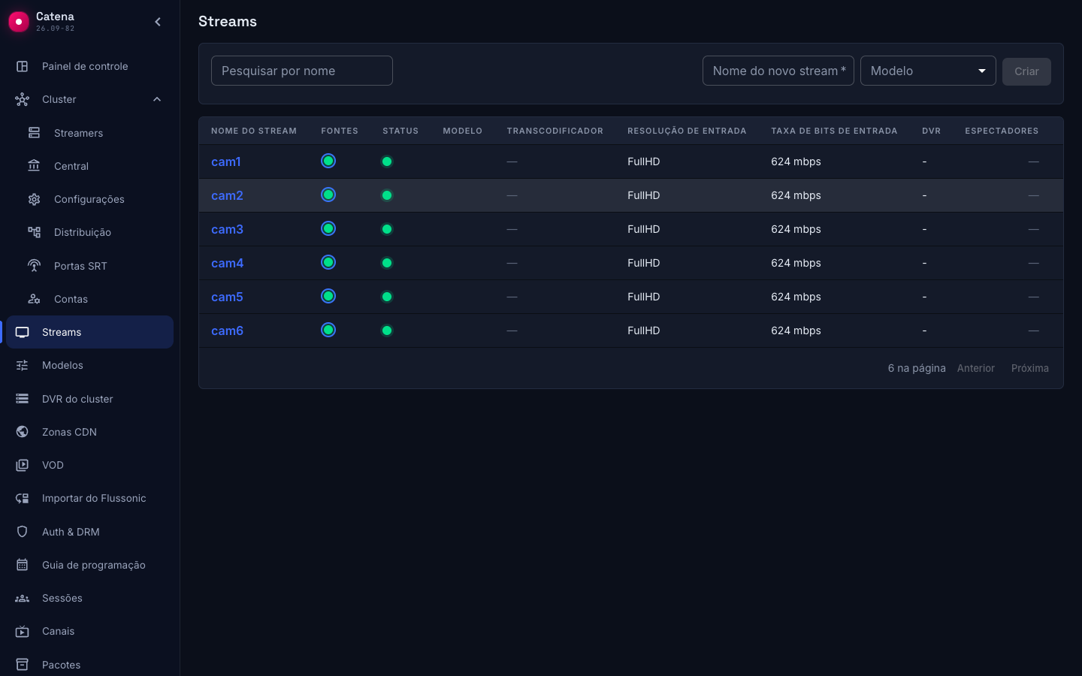Open Zonas CDN globe icon
The width and height of the screenshot is (1082, 676).
pos(23,432)
